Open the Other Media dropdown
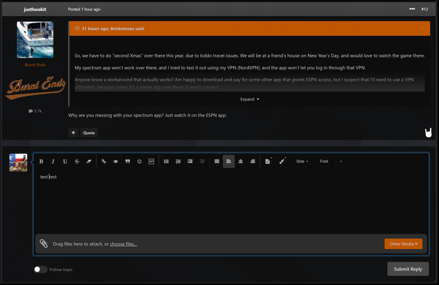Image resolution: width=439 pixels, height=285 pixels. (403, 243)
